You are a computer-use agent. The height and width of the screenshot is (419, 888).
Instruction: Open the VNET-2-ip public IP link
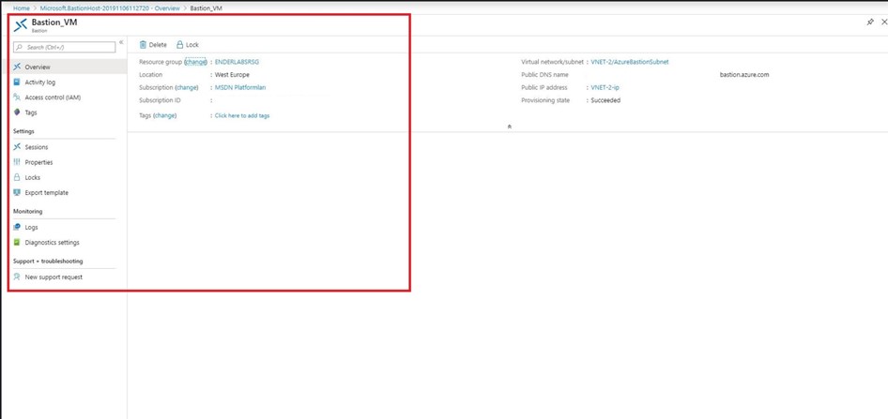tap(605, 88)
